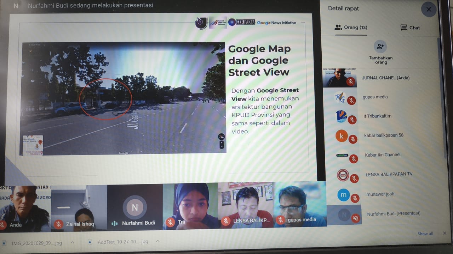Image resolution: width=453 pixels, height=254 pixels.
Task: Click the mic-muted icon beside gupas media in list
Action: [351, 101]
